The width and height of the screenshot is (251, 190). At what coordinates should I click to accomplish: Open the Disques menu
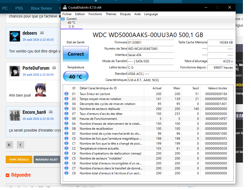pos(125,14)
